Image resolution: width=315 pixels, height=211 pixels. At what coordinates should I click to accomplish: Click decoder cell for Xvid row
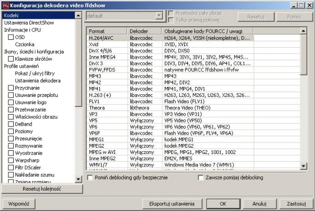pyautogui.click(x=138, y=45)
